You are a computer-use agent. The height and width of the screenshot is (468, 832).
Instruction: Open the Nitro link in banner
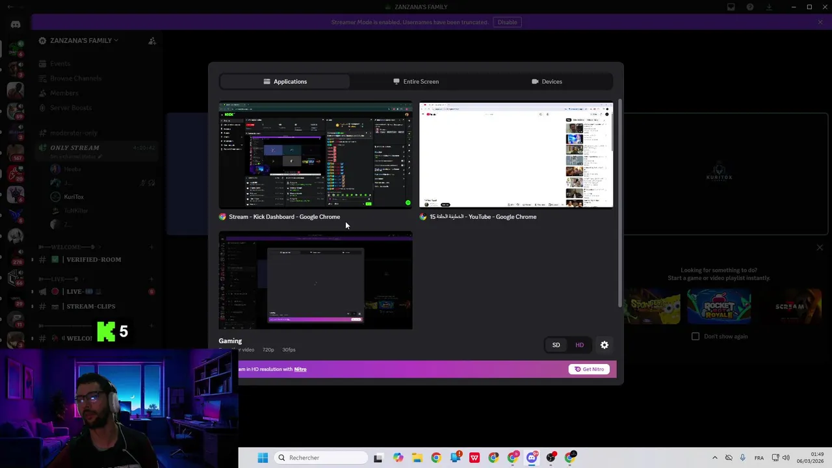[x=300, y=369]
